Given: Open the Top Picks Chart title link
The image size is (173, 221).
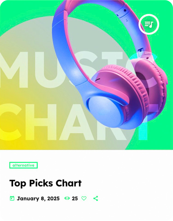Looking at the screenshot, I should coord(45,183).
